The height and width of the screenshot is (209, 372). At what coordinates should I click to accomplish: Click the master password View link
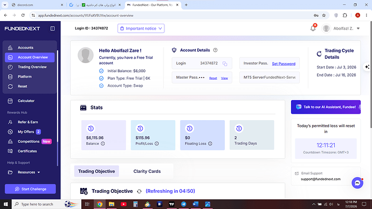pos(224,78)
